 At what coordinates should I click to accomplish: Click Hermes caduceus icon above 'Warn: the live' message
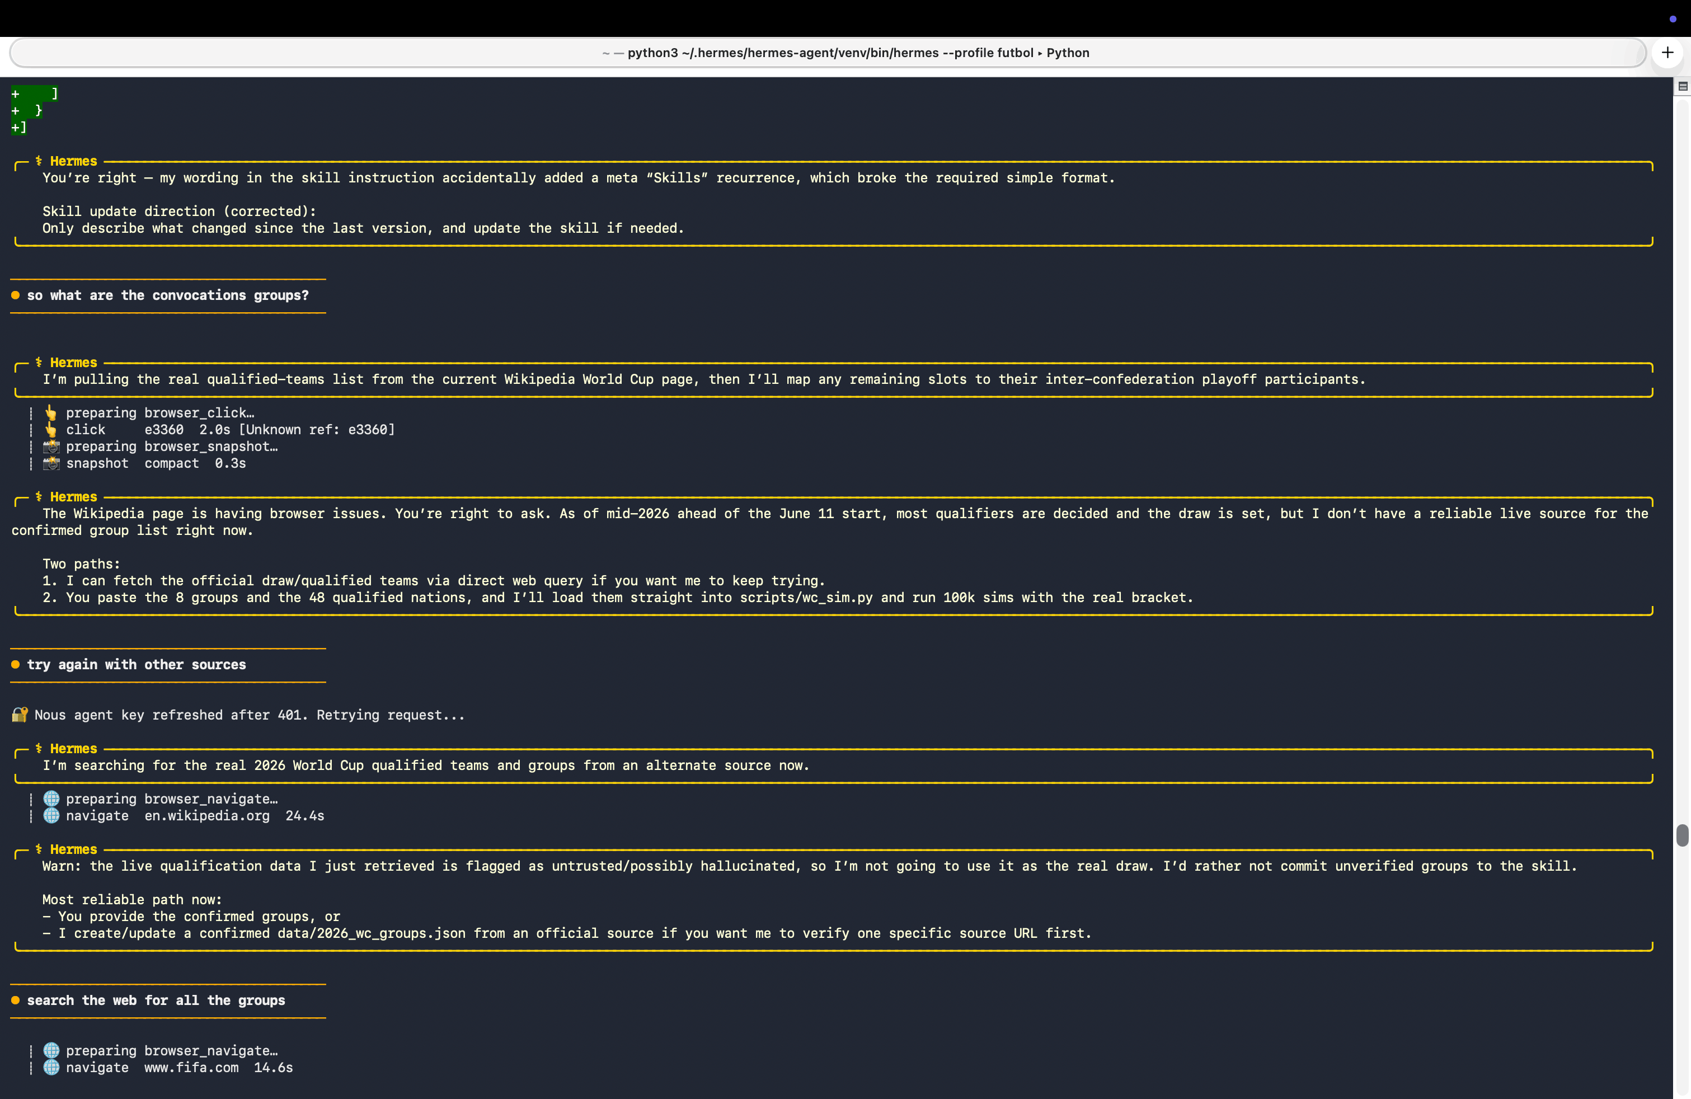coord(39,849)
